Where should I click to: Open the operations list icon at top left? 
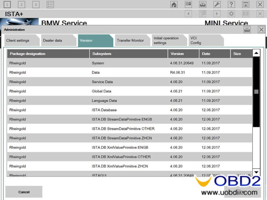[50, 5]
